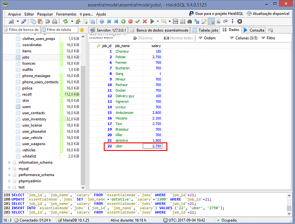Viewport: 295px width, 224px height.
Task: Open the user manager icon
Action: [x=78, y=22]
